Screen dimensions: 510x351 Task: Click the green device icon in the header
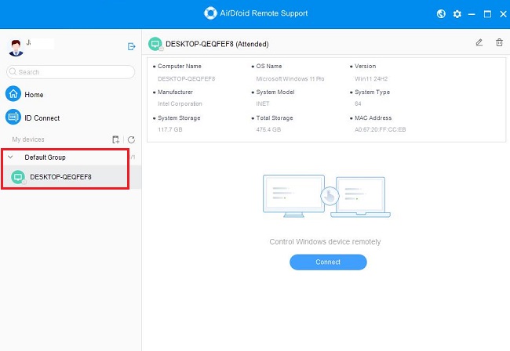155,43
